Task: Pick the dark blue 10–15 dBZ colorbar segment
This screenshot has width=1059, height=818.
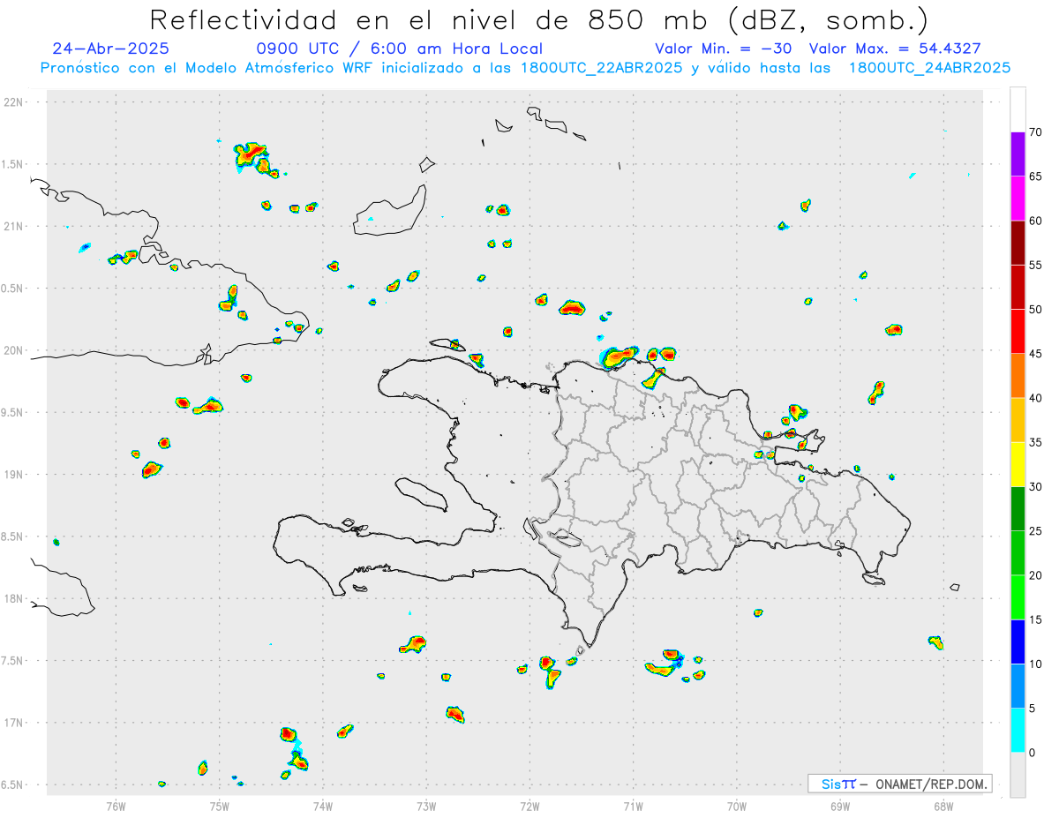Action: tap(1018, 642)
